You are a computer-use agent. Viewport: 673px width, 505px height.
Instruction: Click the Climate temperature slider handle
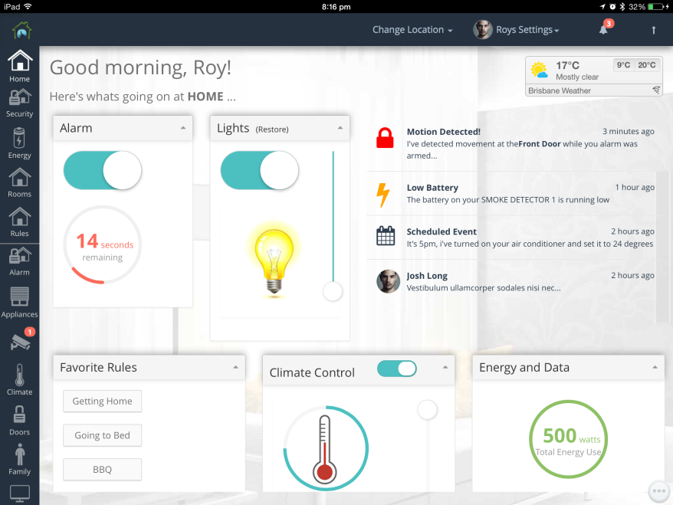[x=427, y=410]
